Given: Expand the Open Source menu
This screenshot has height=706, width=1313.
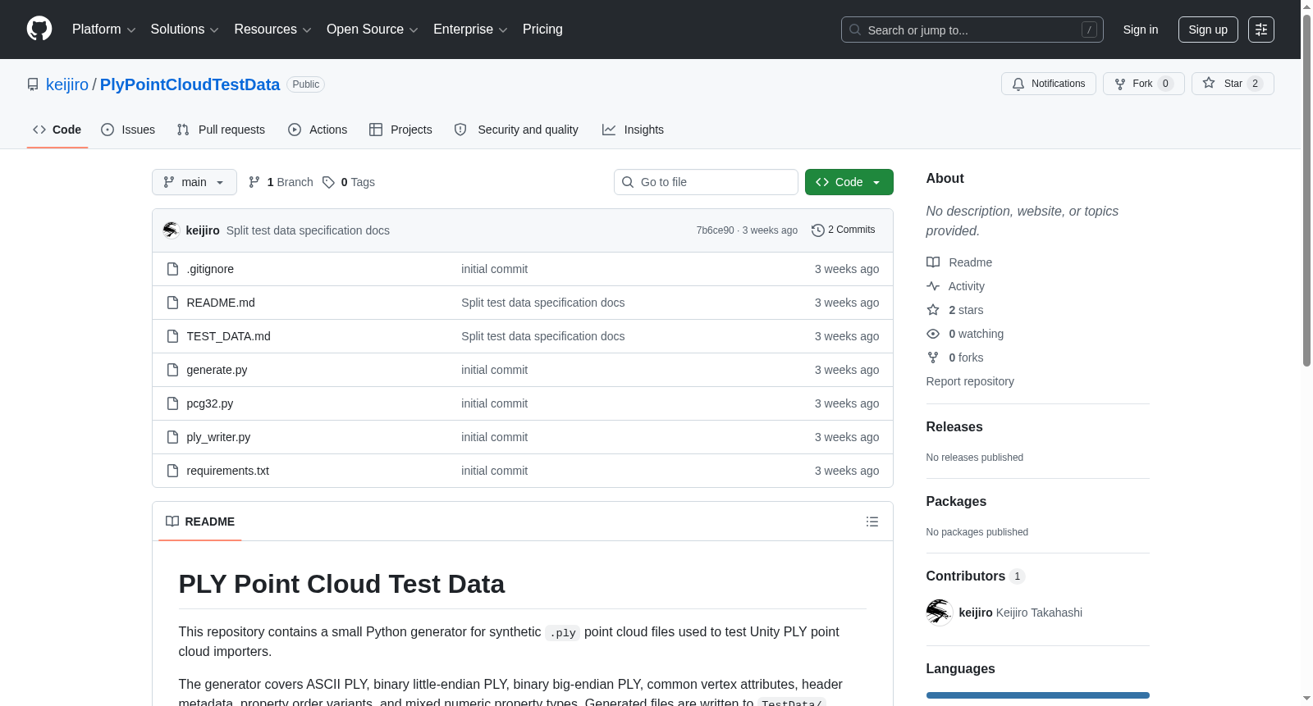Looking at the screenshot, I should [373, 30].
